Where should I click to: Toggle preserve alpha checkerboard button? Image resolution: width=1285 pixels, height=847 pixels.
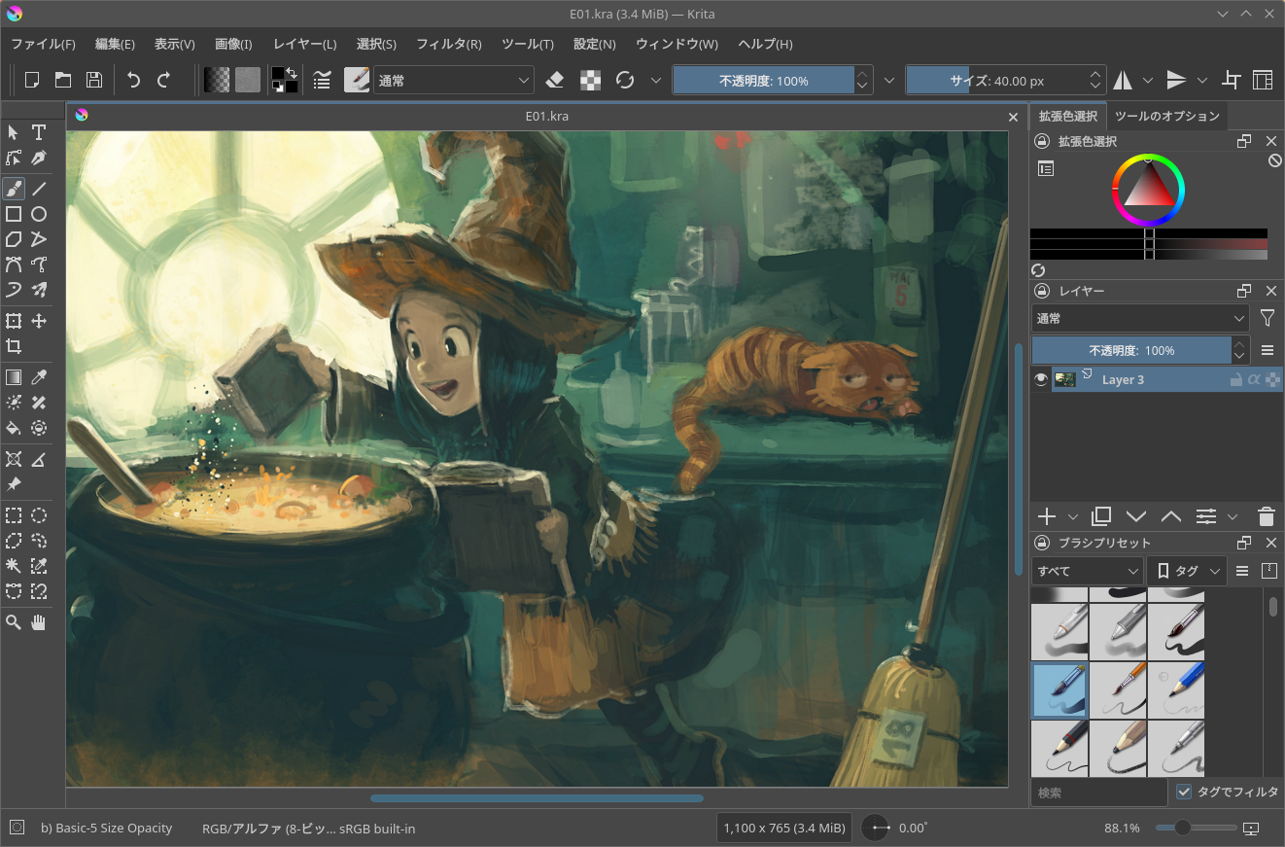pos(590,80)
